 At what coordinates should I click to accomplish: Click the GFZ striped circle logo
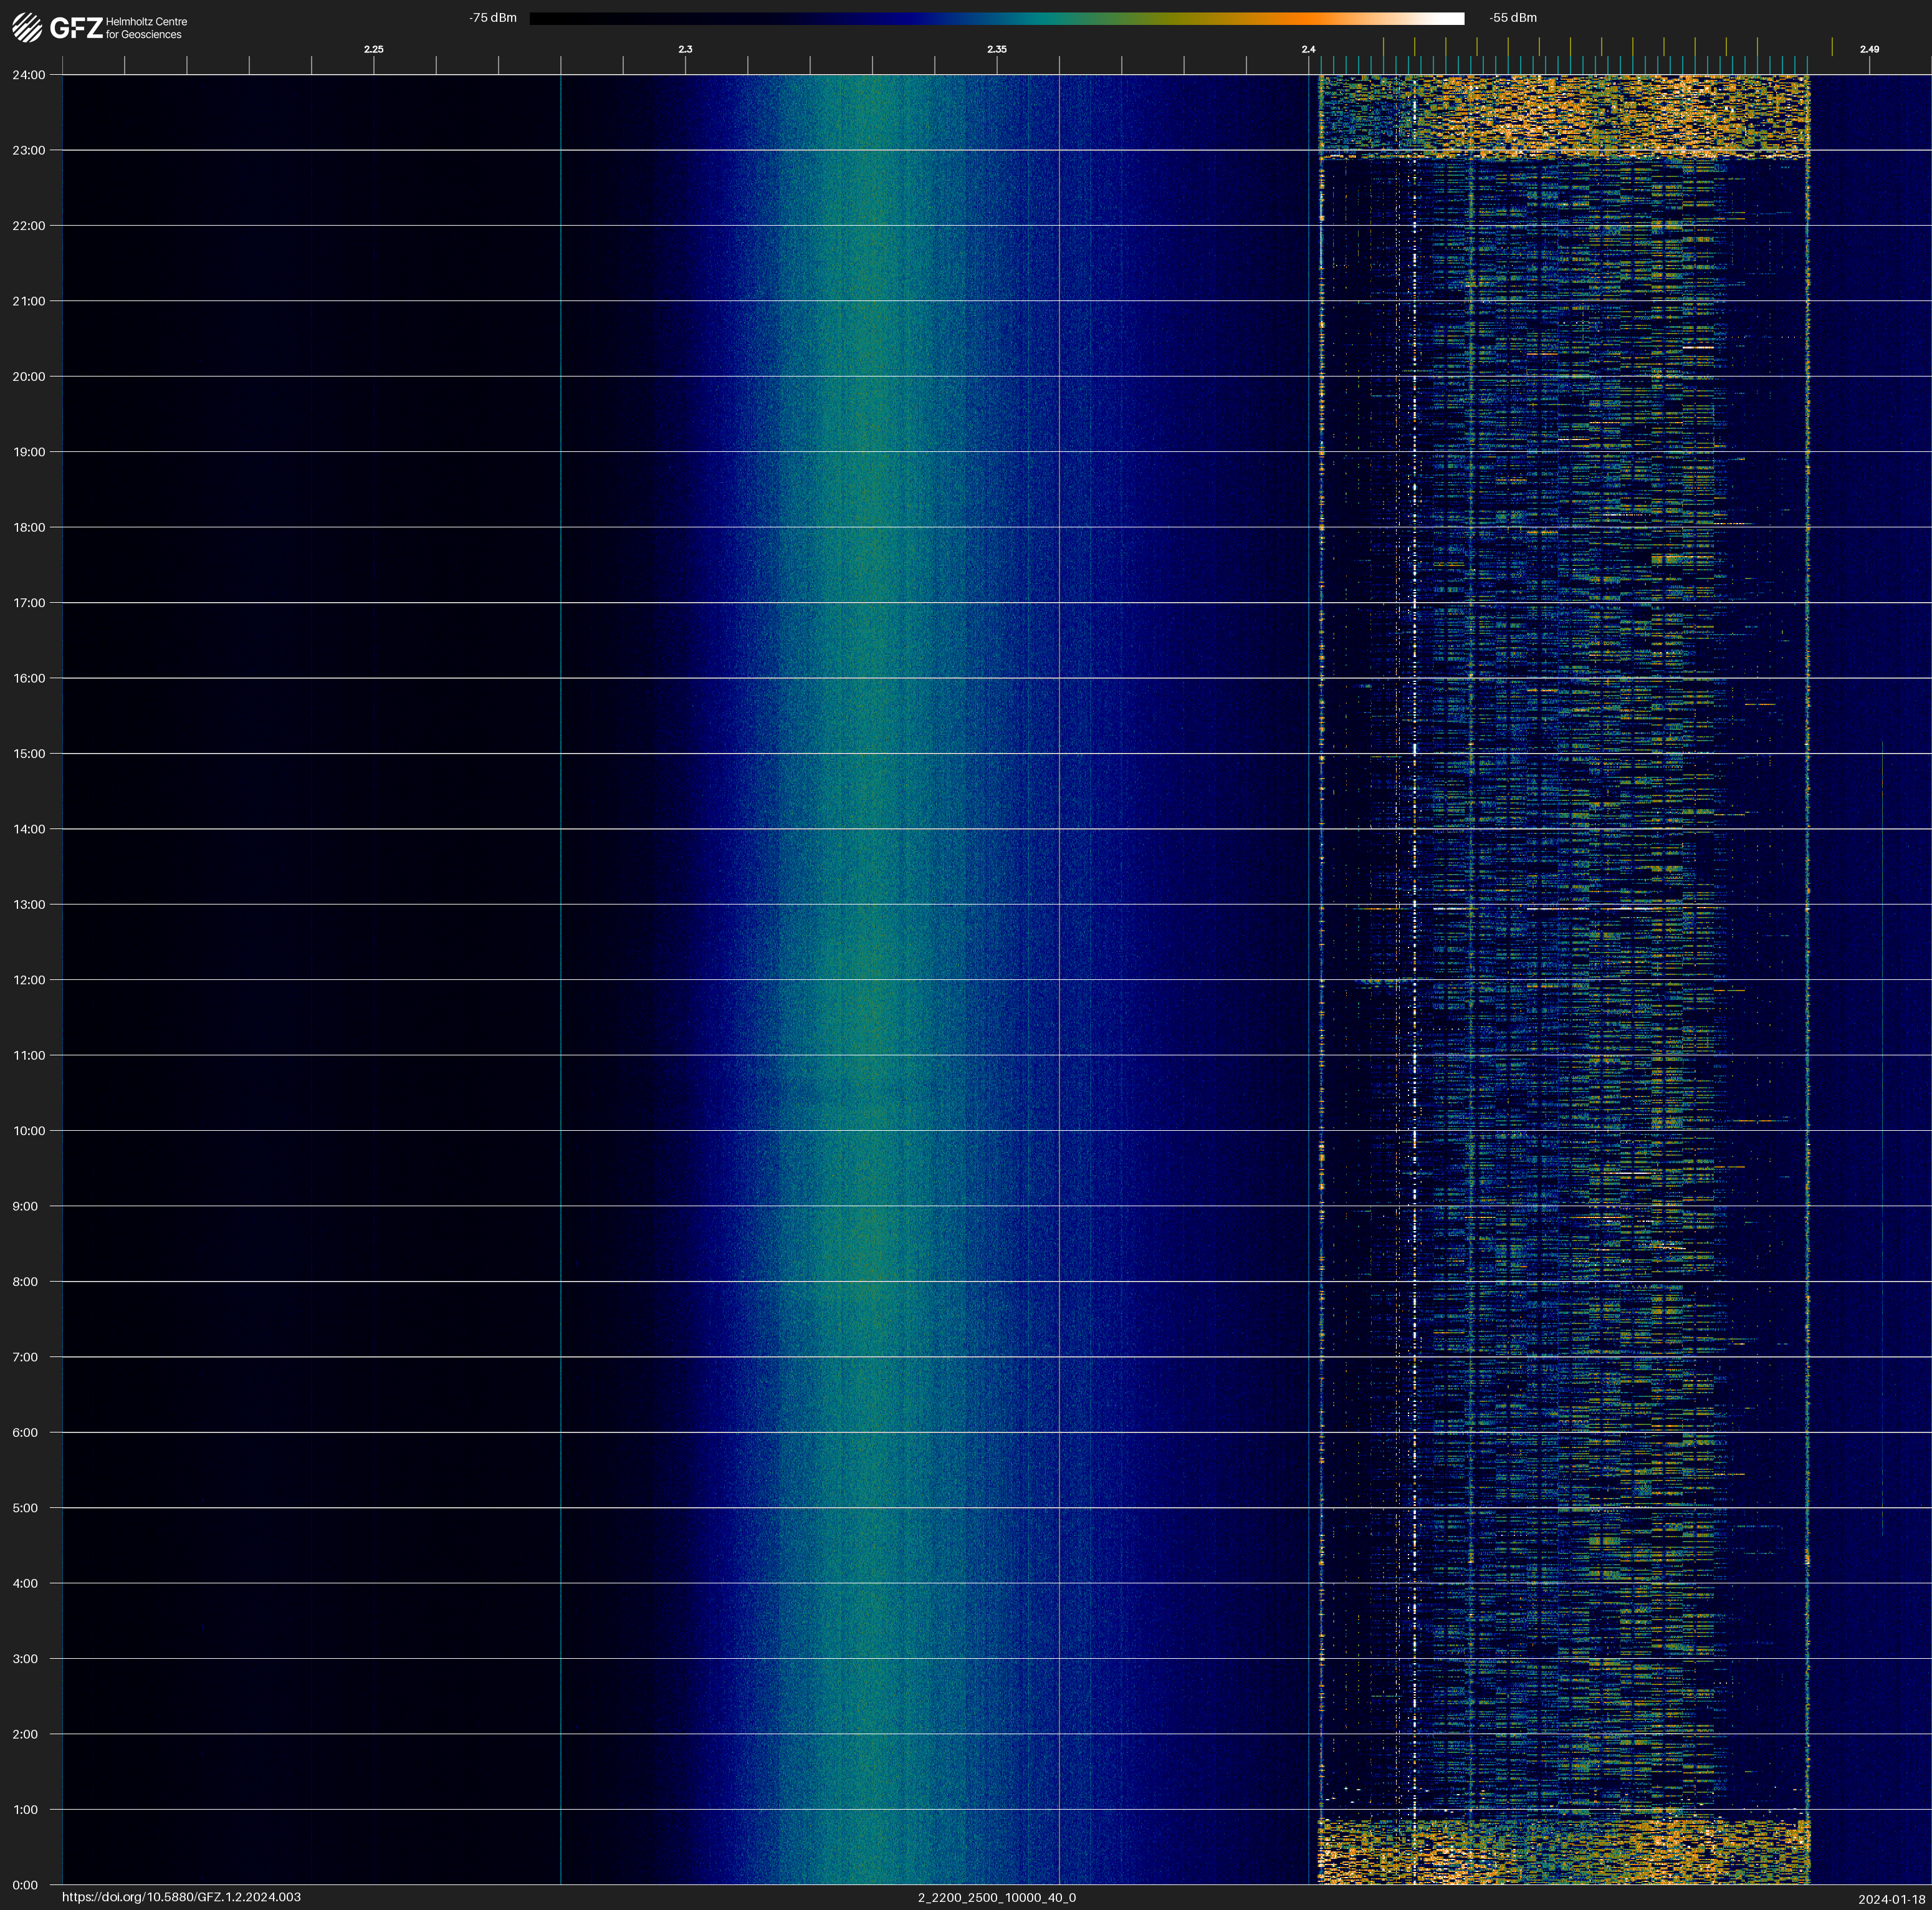(27, 27)
